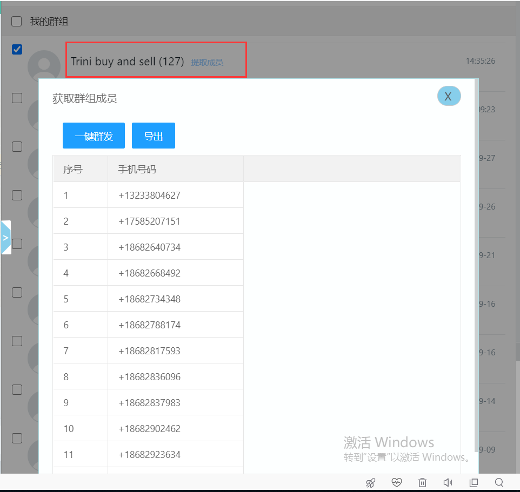Click the speaker sound icon
The image size is (520, 492).
click(448, 482)
